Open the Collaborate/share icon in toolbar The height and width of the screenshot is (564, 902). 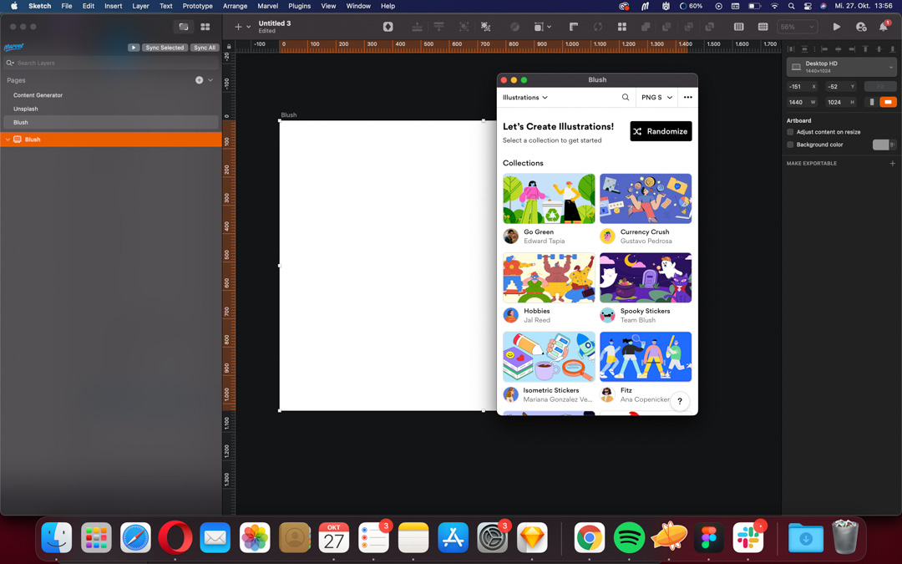[x=860, y=27]
